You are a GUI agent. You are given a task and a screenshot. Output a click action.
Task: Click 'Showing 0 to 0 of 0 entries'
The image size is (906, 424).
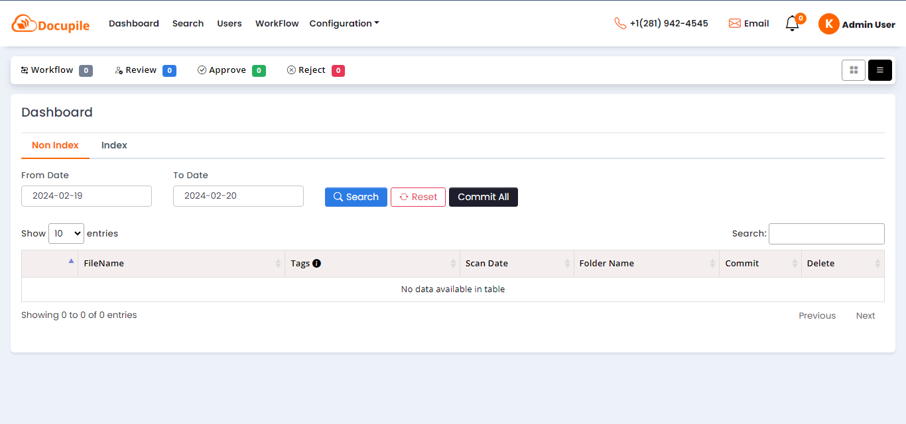[x=79, y=315]
